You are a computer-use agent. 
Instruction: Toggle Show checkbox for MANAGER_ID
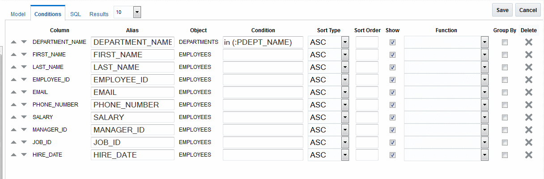[x=392, y=130]
